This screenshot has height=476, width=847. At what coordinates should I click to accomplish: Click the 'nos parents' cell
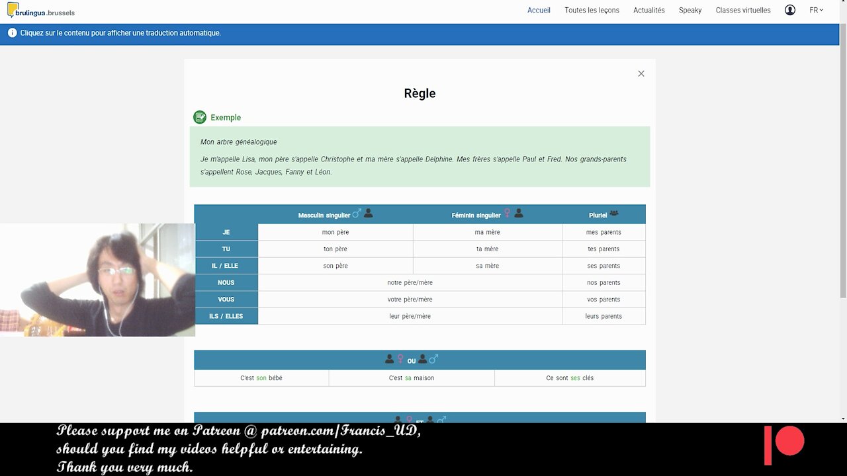[x=603, y=282]
